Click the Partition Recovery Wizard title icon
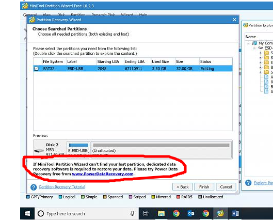The image size is (273, 220). tap(32, 20)
